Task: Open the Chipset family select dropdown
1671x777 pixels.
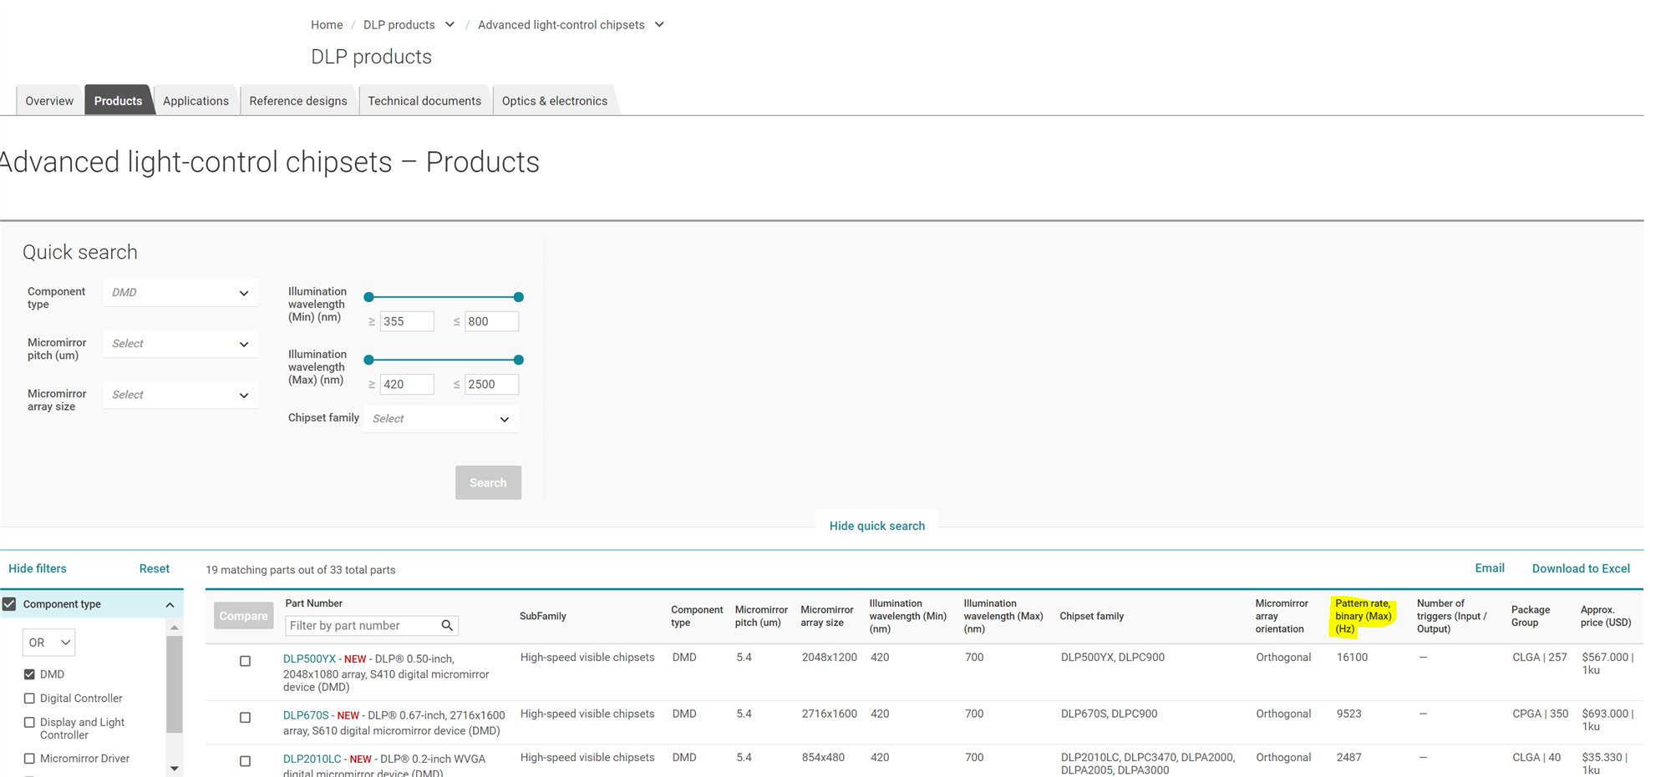Action: click(x=441, y=419)
